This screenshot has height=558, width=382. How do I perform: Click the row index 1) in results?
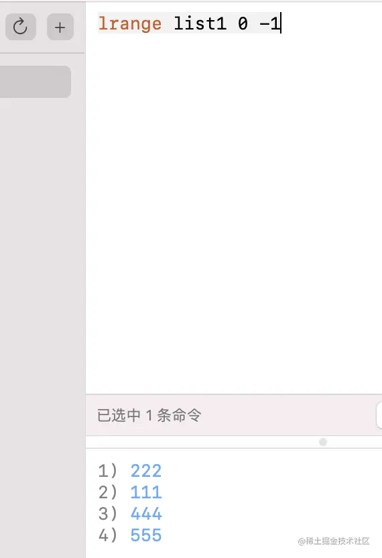tap(107, 471)
